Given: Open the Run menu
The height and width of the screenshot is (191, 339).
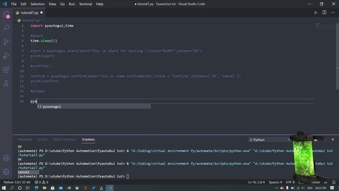Looking at the screenshot, I should (72, 4).
